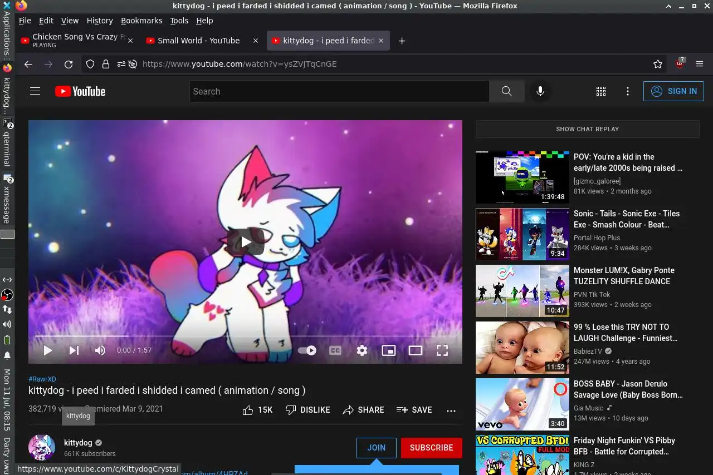Viewport: 713px width, 475px height.
Task: Open the Firefox application menu
Action: point(700,64)
